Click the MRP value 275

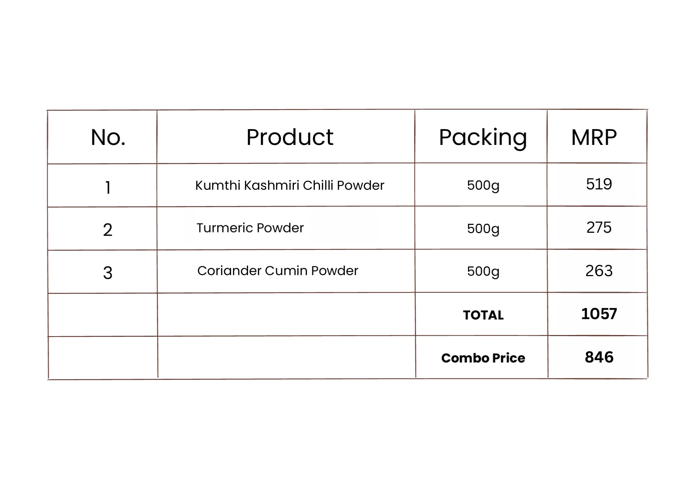click(x=599, y=227)
